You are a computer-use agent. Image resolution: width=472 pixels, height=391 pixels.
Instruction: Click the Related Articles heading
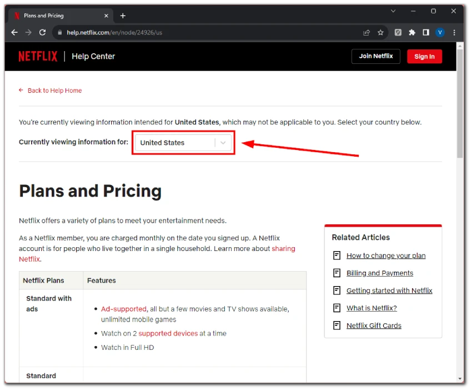360,238
